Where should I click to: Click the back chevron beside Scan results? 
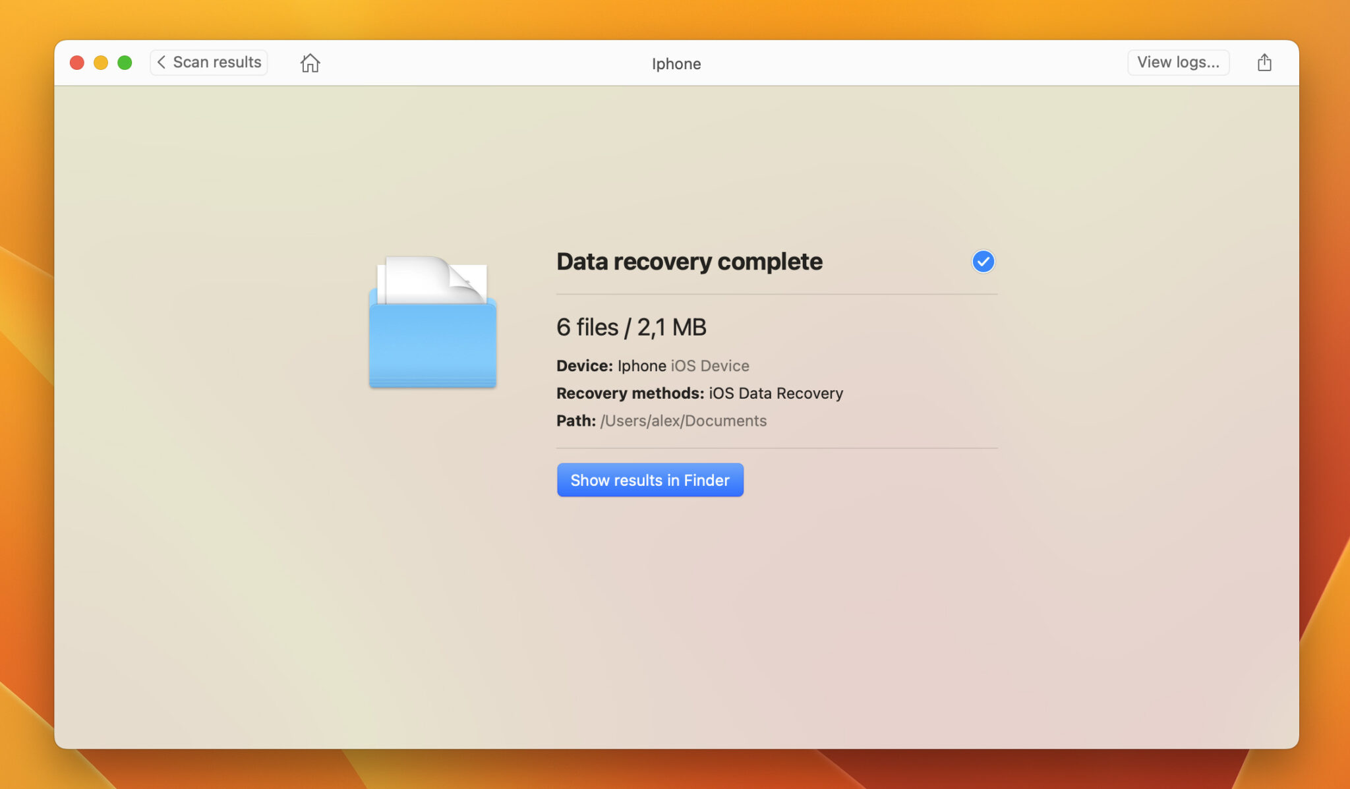(x=161, y=62)
